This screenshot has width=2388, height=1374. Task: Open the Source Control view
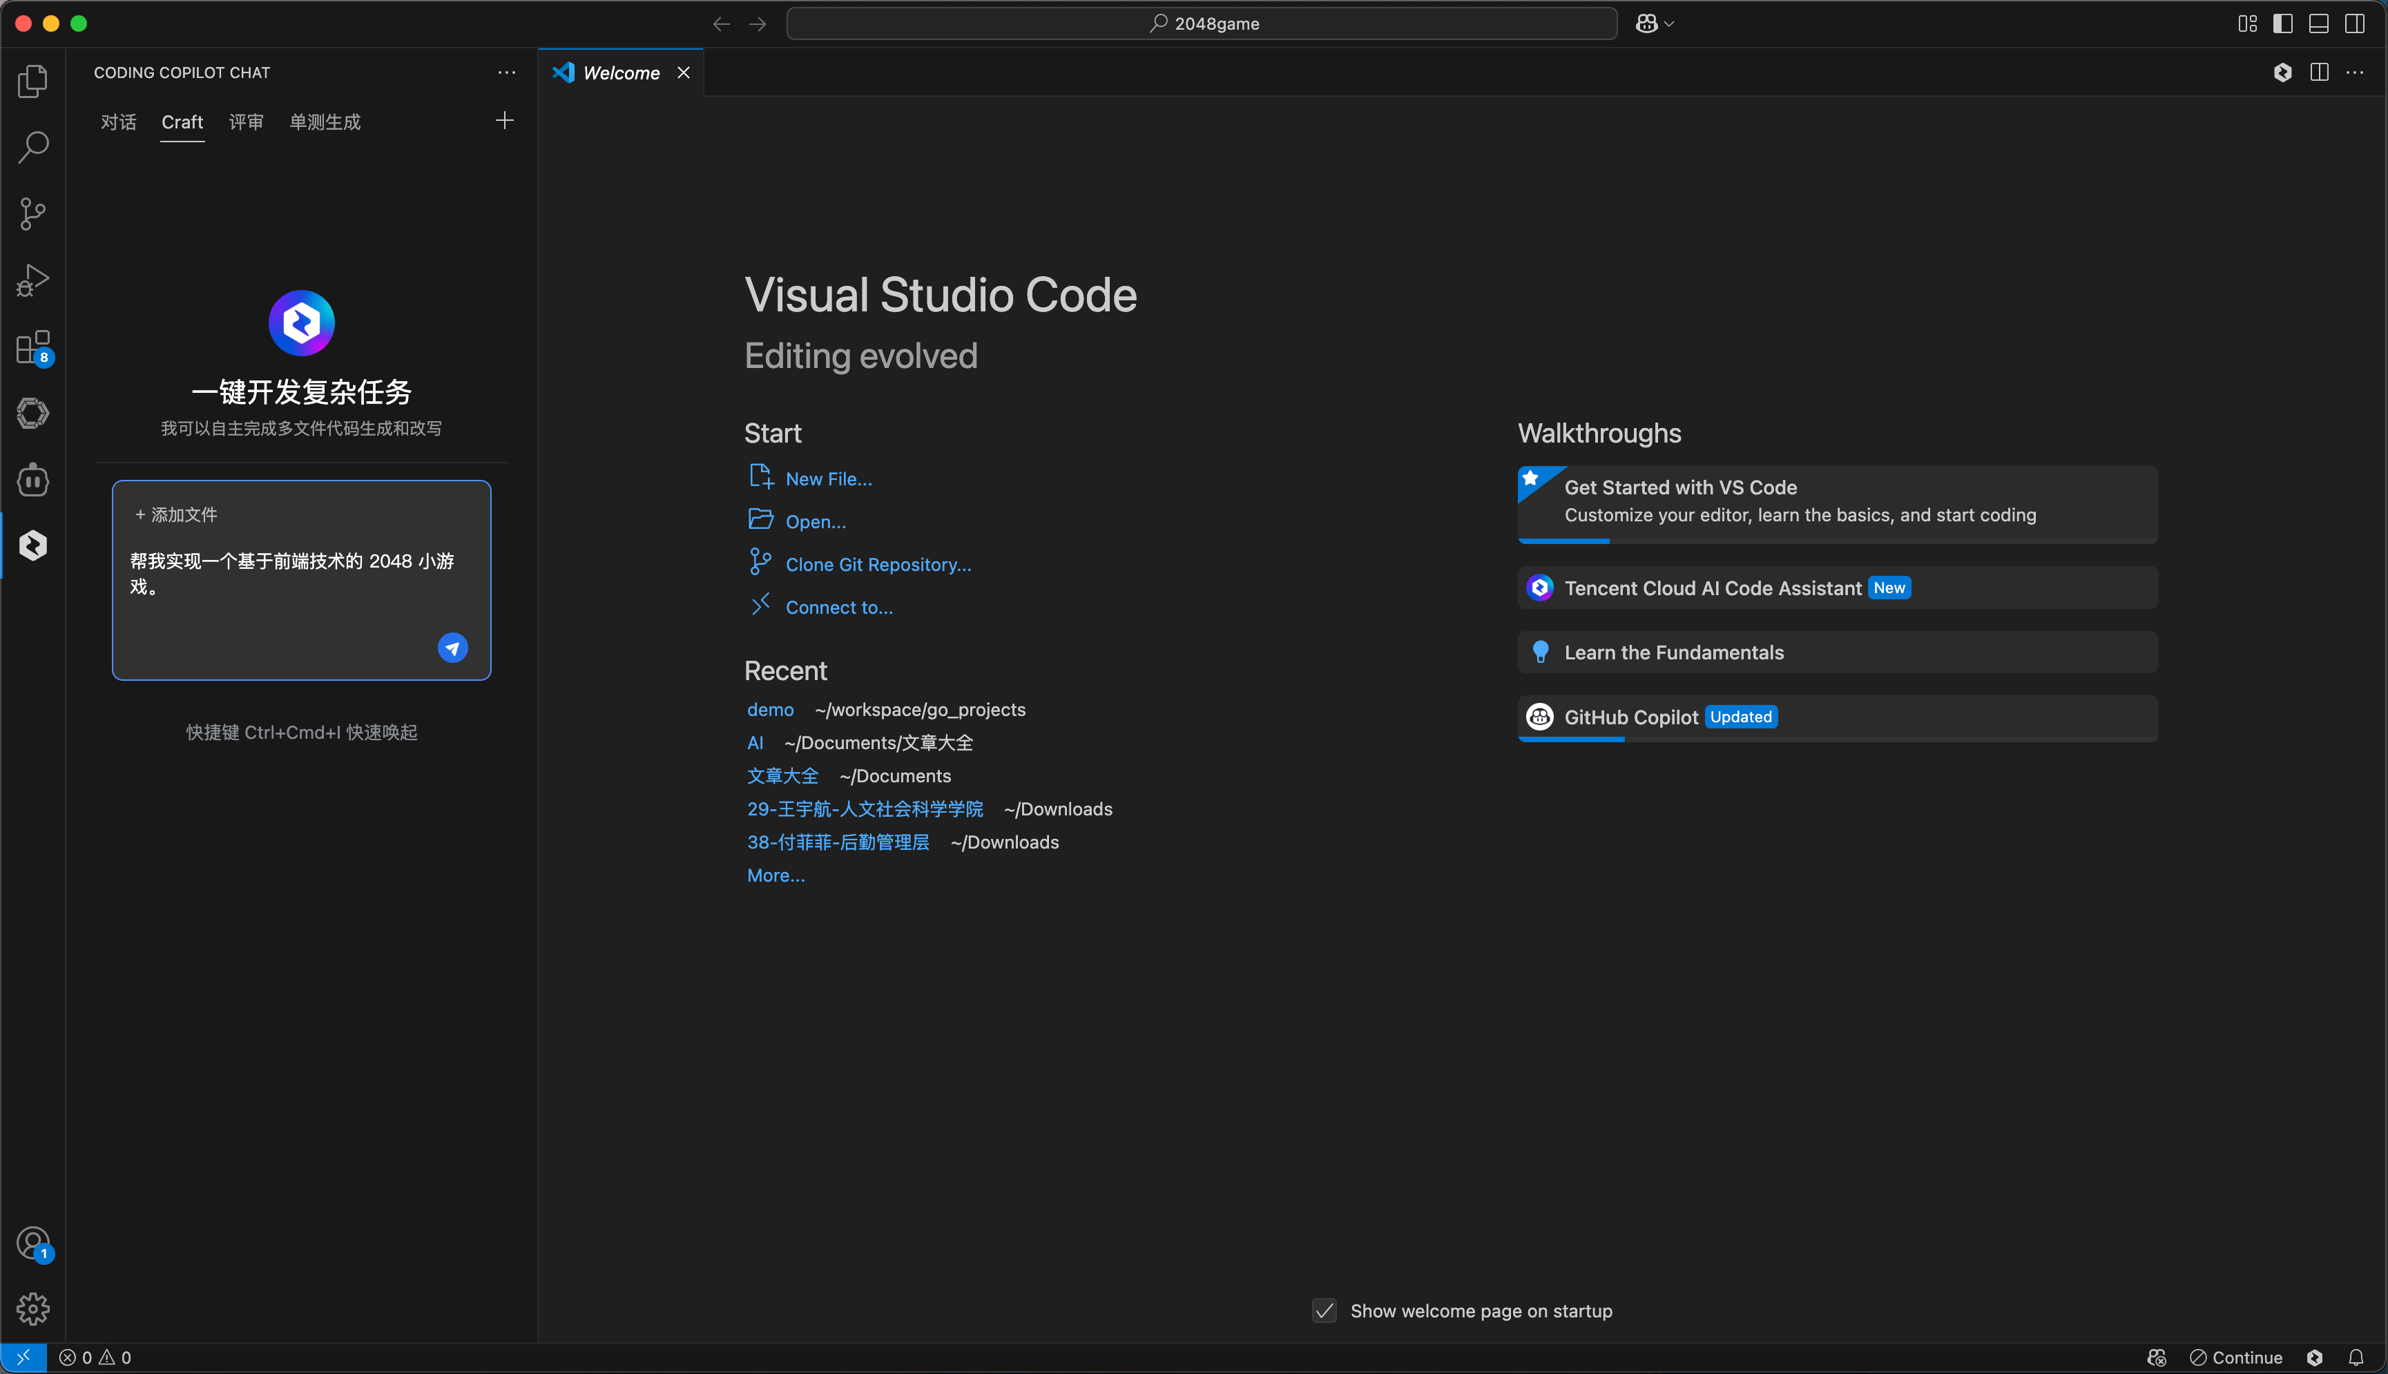[x=33, y=214]
